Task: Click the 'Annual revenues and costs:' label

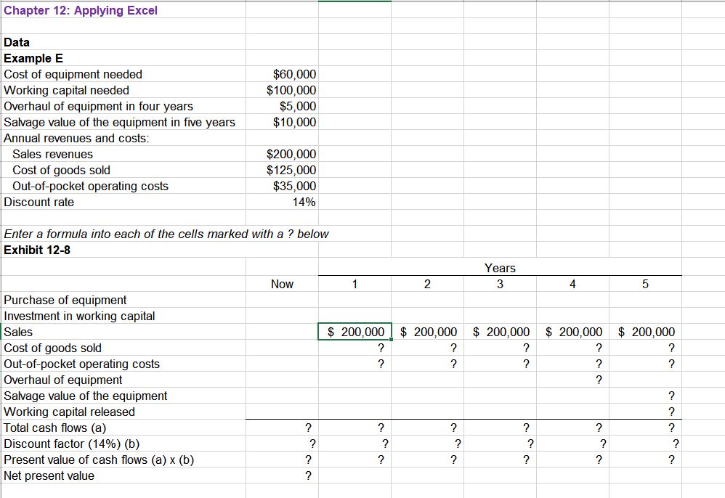Action: point(77,138)
